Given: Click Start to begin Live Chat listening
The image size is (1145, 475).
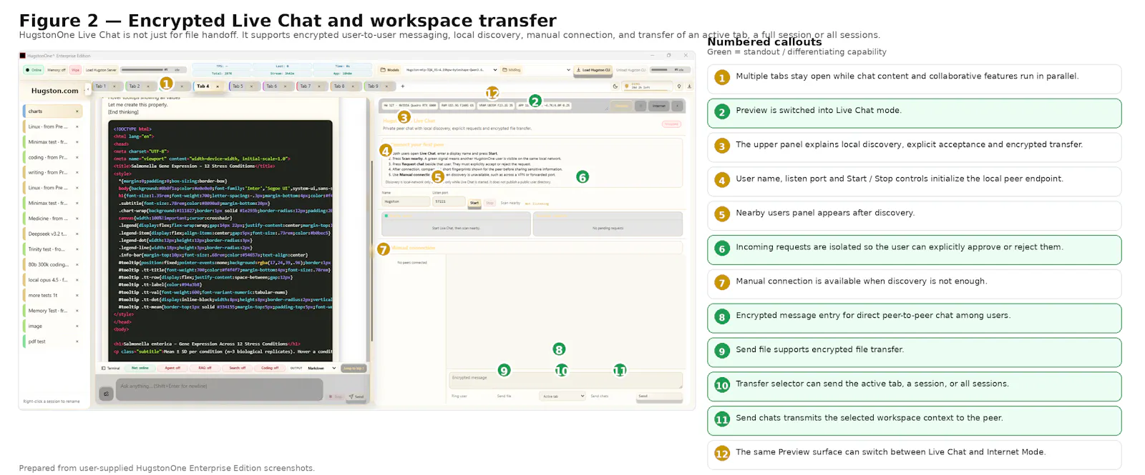Looking at the screenshot, I should pos(474,203).
